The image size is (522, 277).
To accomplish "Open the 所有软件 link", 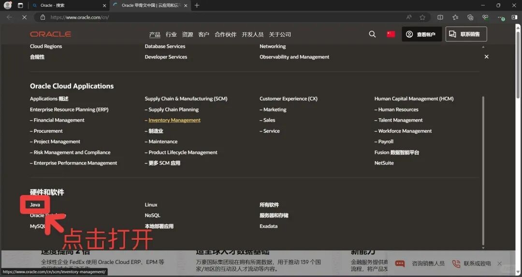I will (269, 205).
